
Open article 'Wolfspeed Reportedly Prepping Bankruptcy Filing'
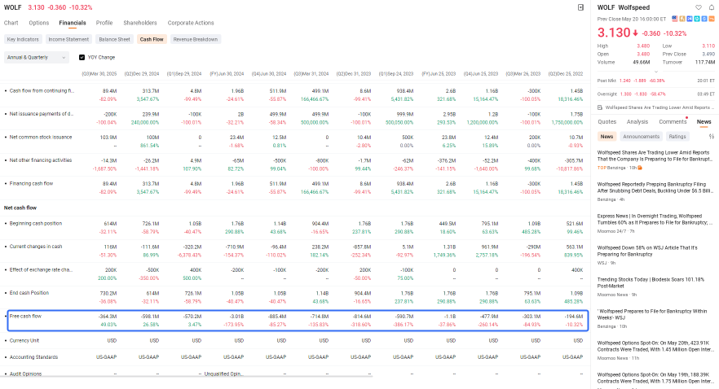click(655, 188)
